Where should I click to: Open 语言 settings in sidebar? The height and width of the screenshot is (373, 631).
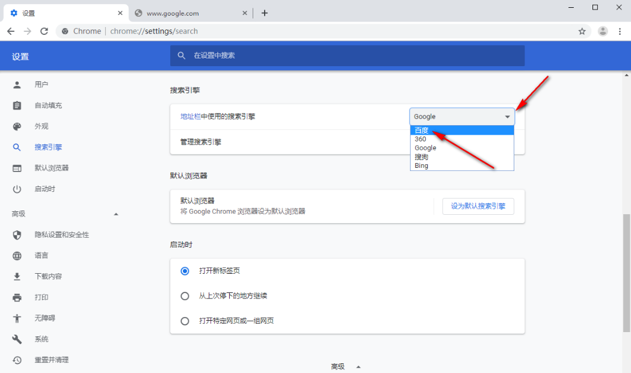click(42, 256)
